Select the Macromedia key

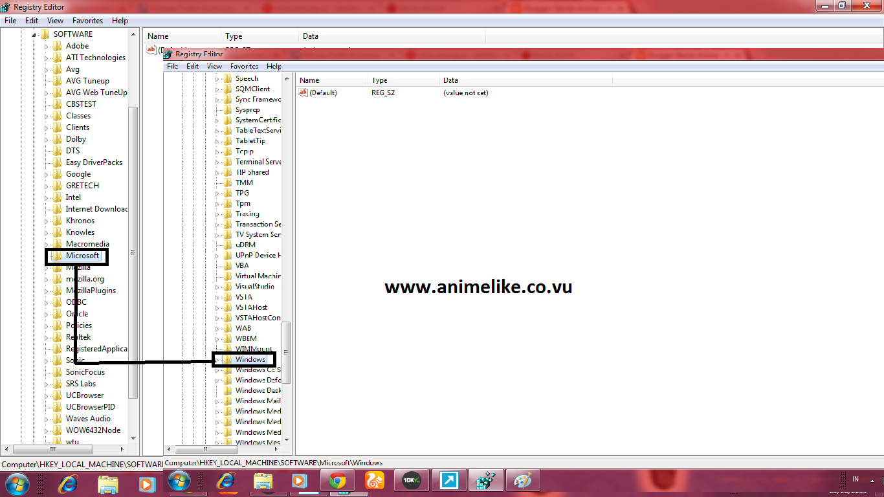coord(87,244)
